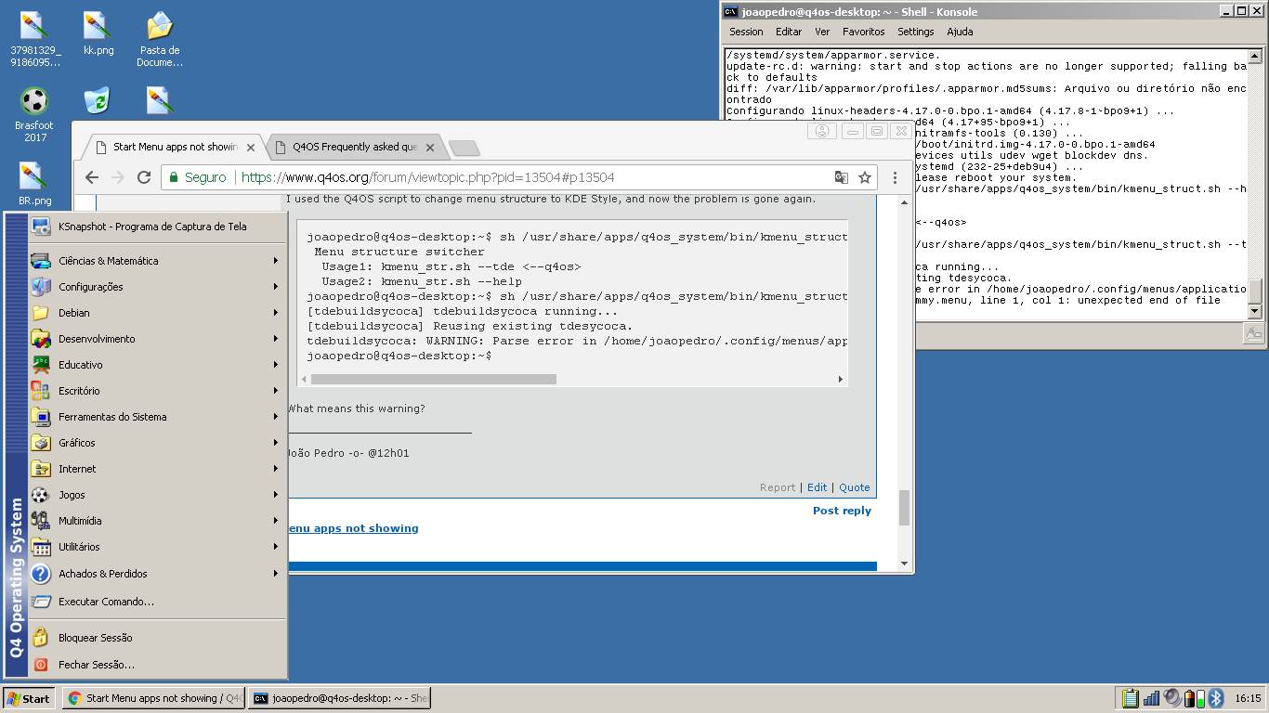Image resolution: width=1269 pixels, height=713 pixels.
Task: Open the 'enu apps not showing' topic link
Action: click(353, 528)
